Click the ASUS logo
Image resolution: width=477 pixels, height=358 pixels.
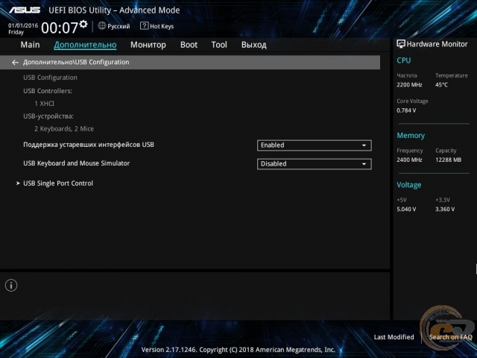click(25, 10)
